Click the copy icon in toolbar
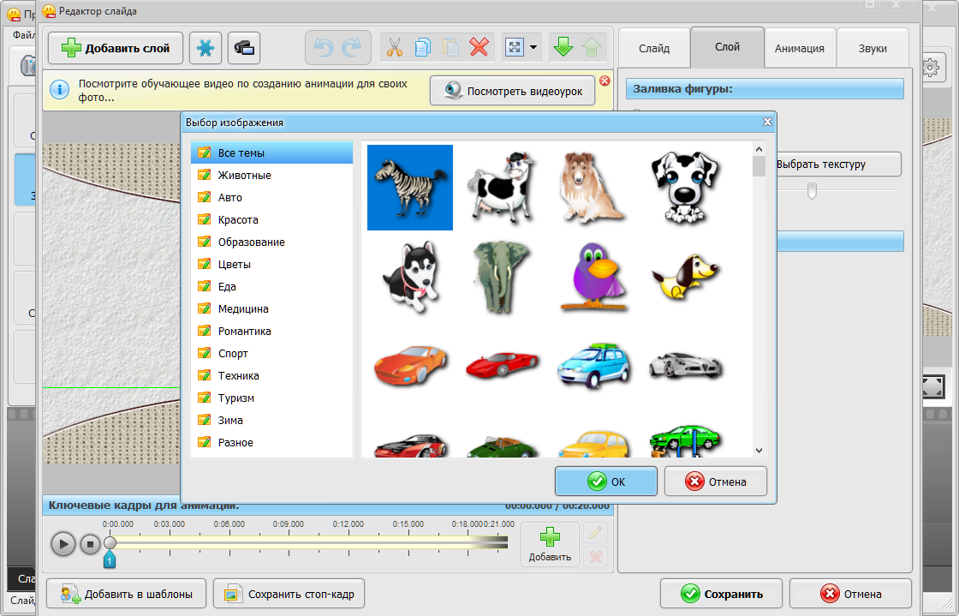The image size is (959, 616). point(422,48)
